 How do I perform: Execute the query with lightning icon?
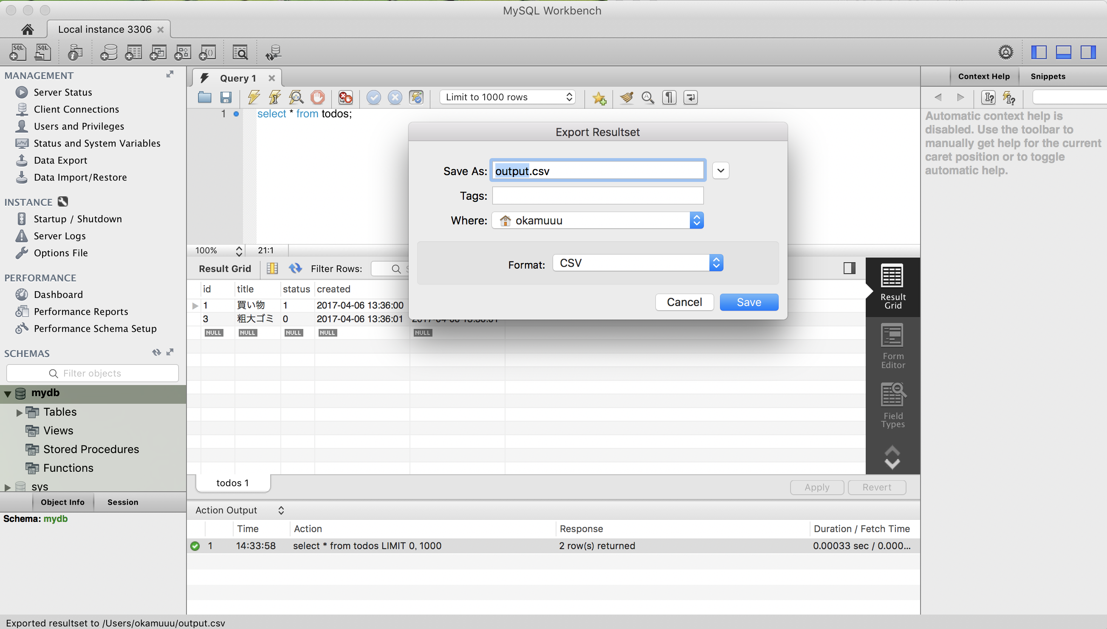[x=254, y=97]
